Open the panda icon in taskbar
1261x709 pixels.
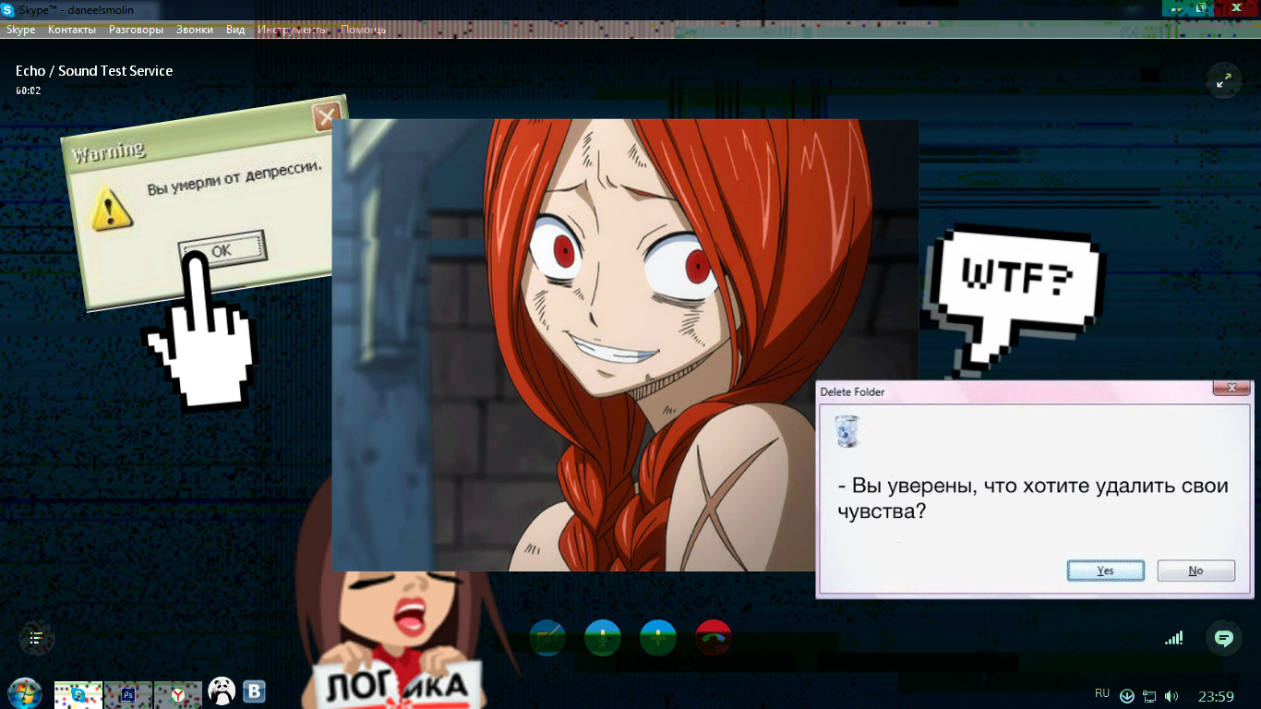pos(222,691)
